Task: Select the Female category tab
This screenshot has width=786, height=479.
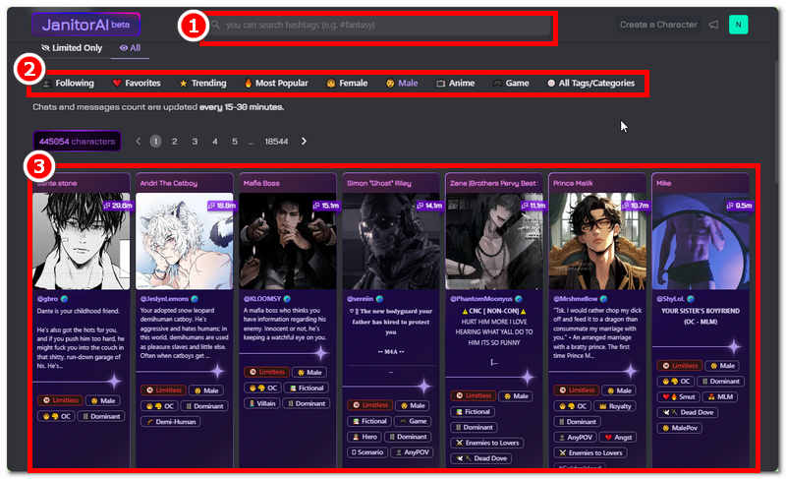Action: (346, 84)
